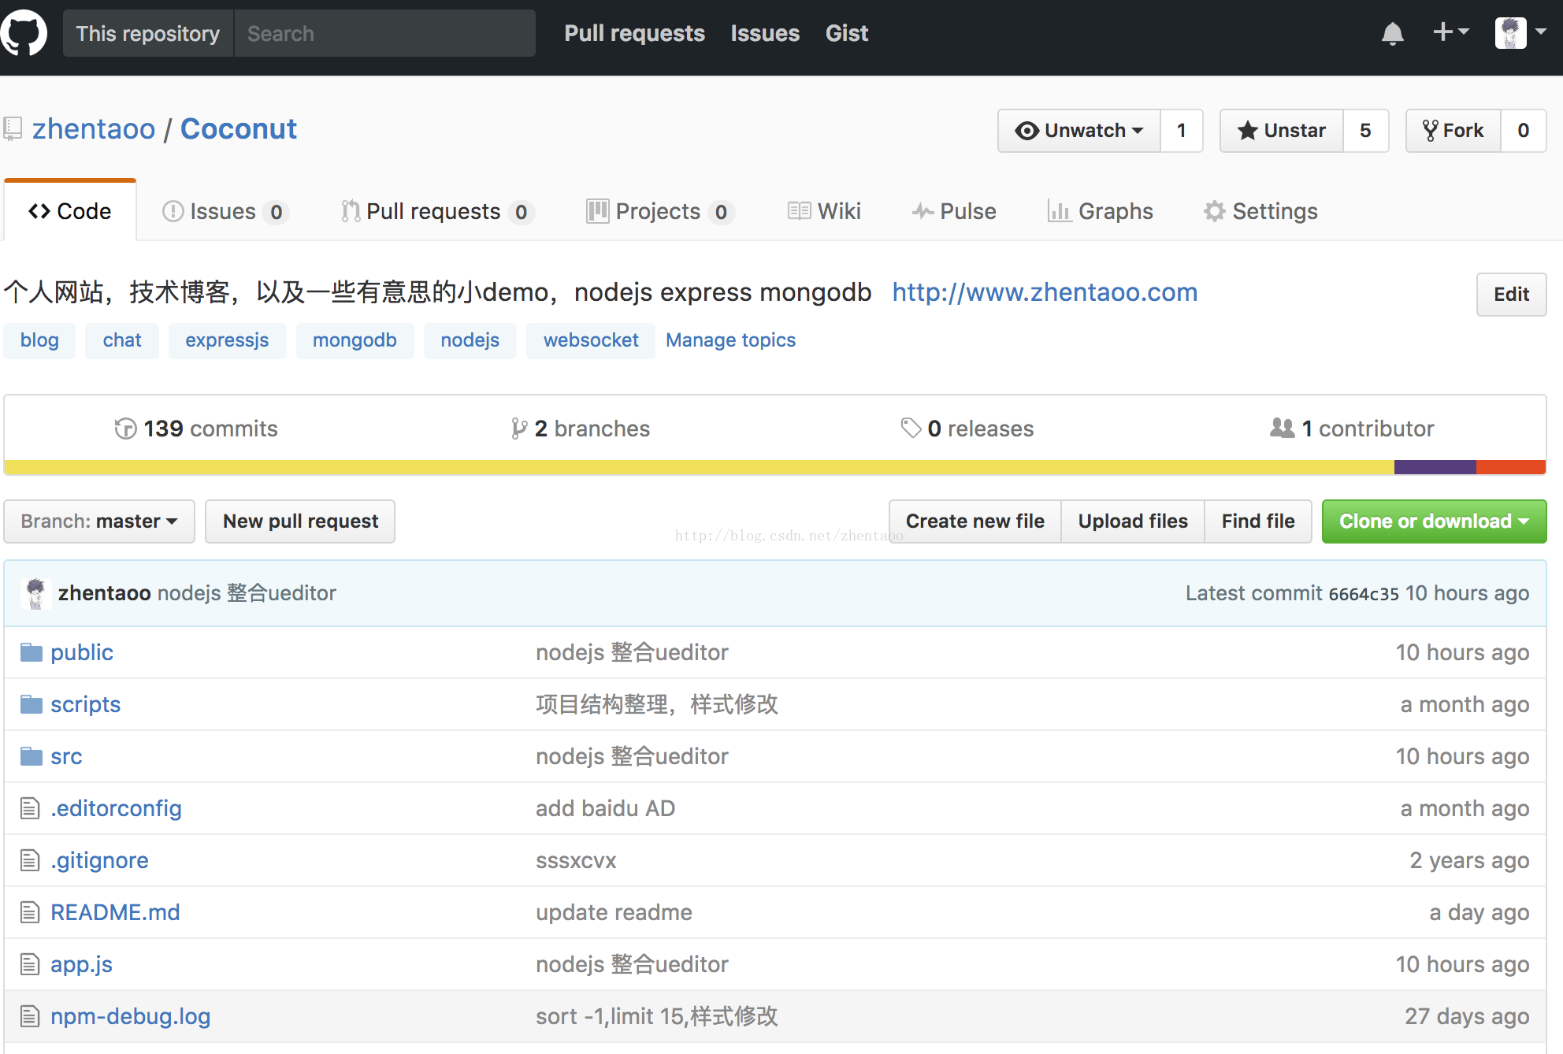The image size is (1563, 1054).
Task: Click the scripts folder icon
Action: click(x=32, y=704)
